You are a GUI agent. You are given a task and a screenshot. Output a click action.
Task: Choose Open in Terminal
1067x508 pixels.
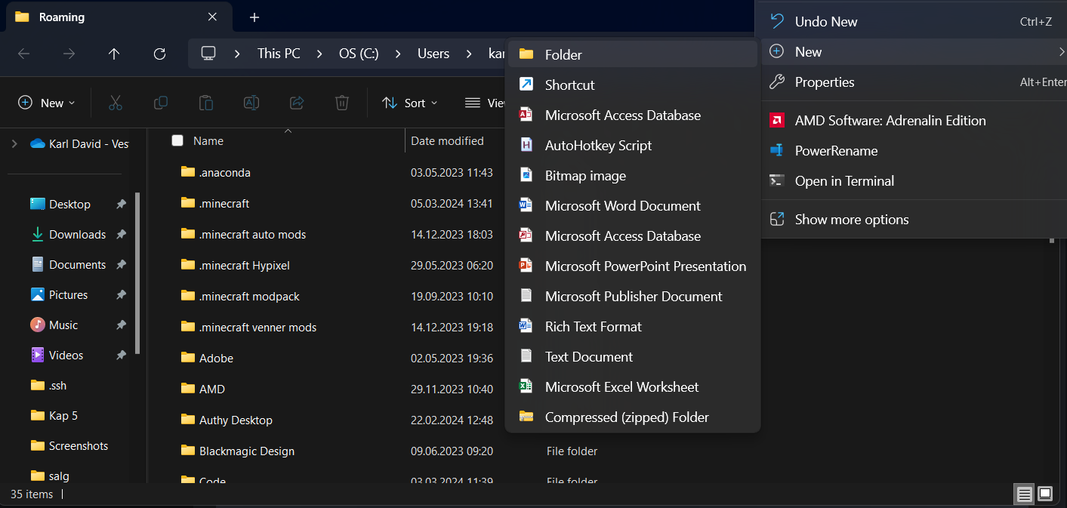(x=914, y=180)
